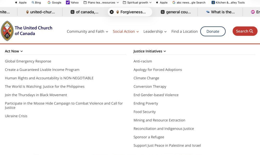260x155 pixels.
Task: Open the second Apple bookmark beside Spiritual growth
Action: pos(162,3)
